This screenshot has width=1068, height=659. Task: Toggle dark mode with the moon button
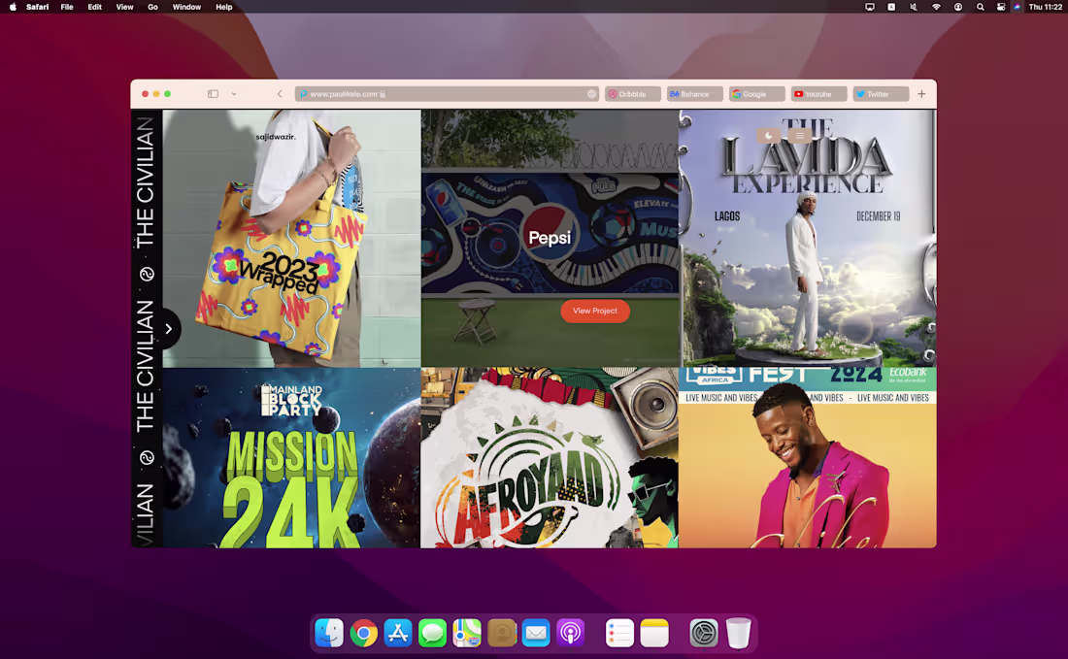tap(768, 135)
